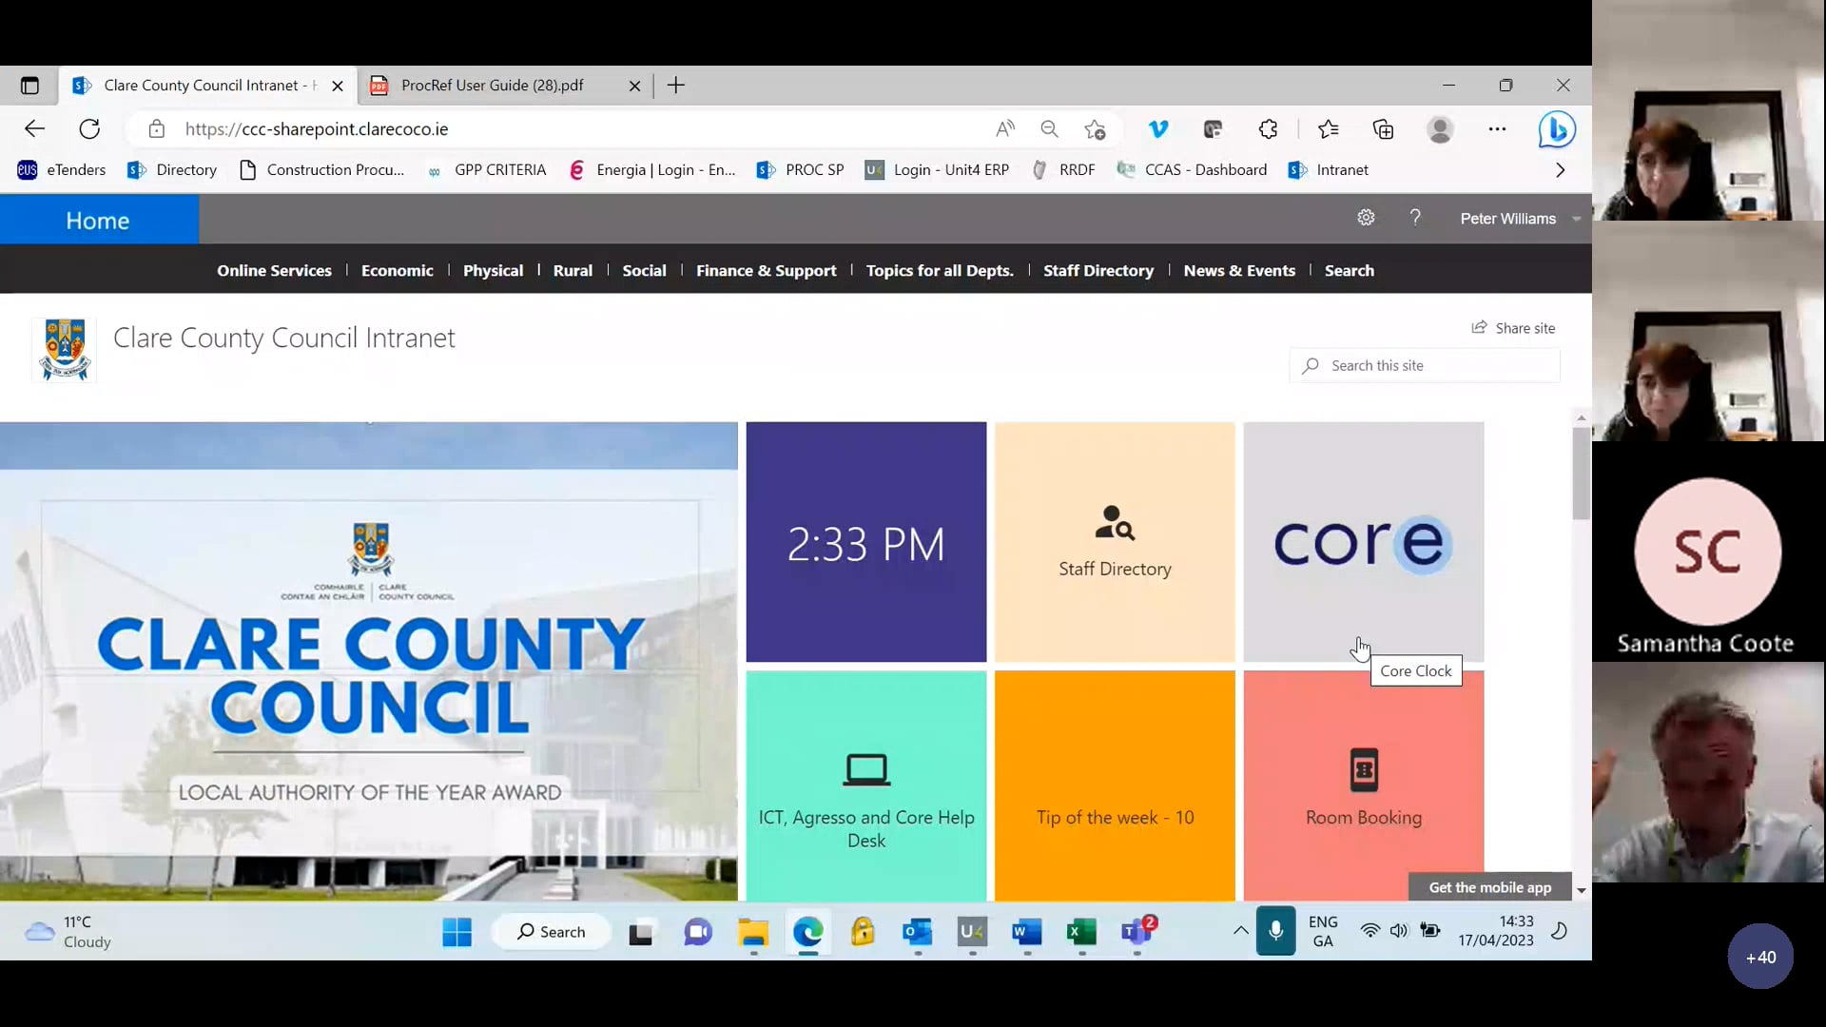Viewport: 1826px width, 1027px height.
Task: Add this page to favorites star icon
Action: pyautogui.click(x=1095, y=128)
